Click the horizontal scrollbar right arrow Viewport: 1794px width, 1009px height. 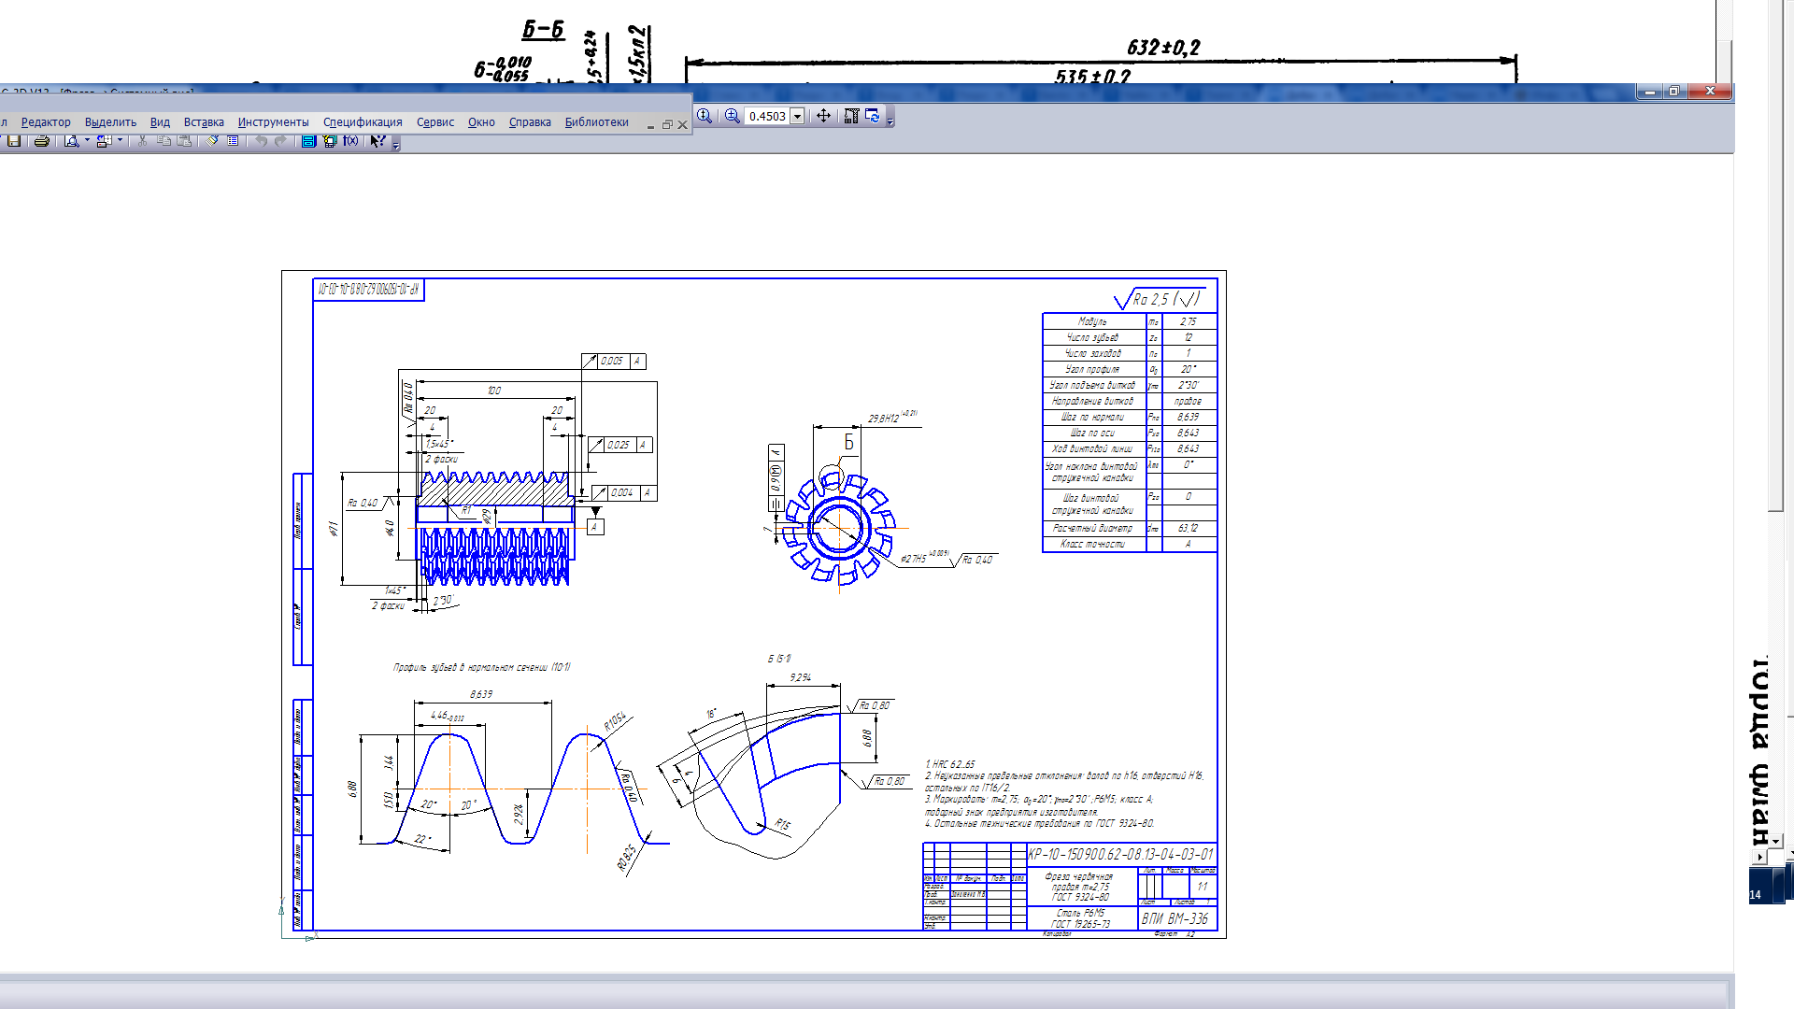point(1759,857)
